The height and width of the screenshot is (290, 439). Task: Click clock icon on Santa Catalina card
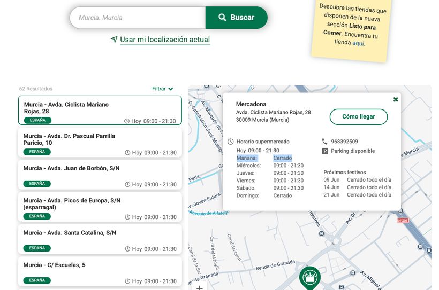(x=127, y=249)
